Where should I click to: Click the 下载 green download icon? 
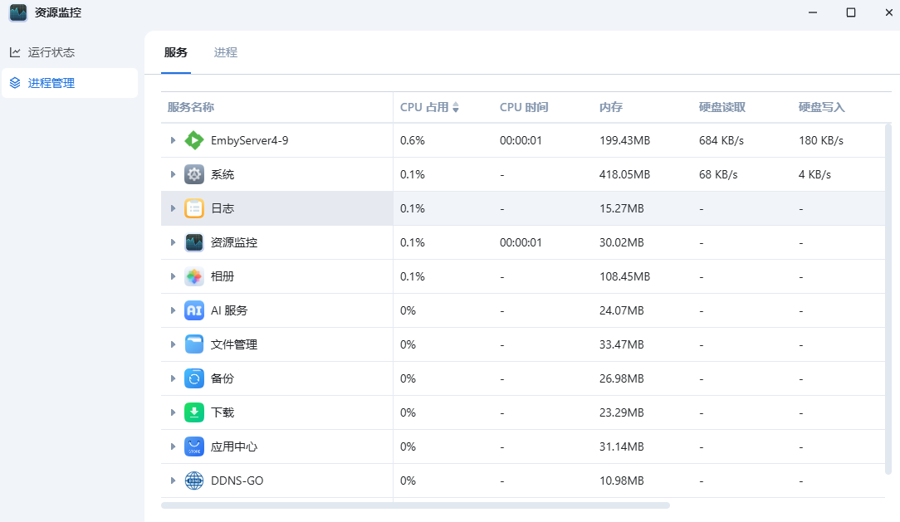(x=194, y=412)
